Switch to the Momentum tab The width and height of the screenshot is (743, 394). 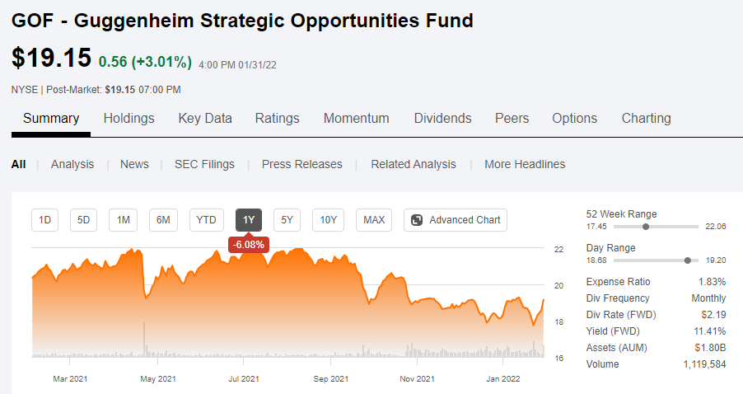tap(357, 118)
